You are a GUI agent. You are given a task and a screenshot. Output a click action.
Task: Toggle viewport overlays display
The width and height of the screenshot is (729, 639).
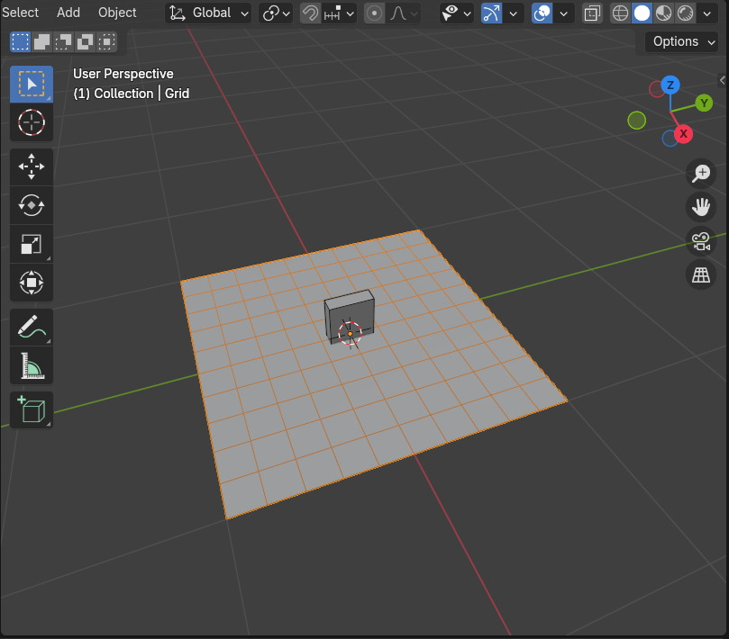[542, 13]
